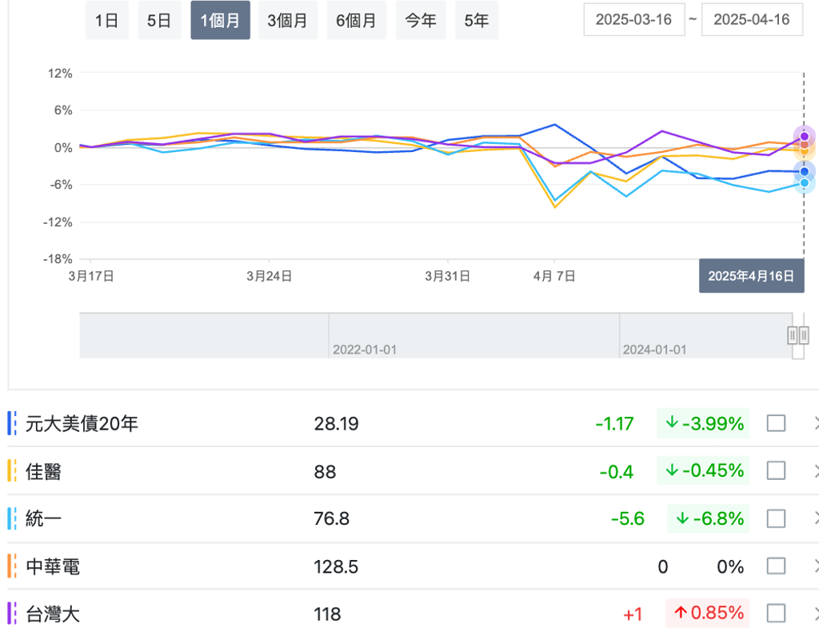819x632 pixels.
Task: Show the 5年 period chart
Action: pos(476,21)
